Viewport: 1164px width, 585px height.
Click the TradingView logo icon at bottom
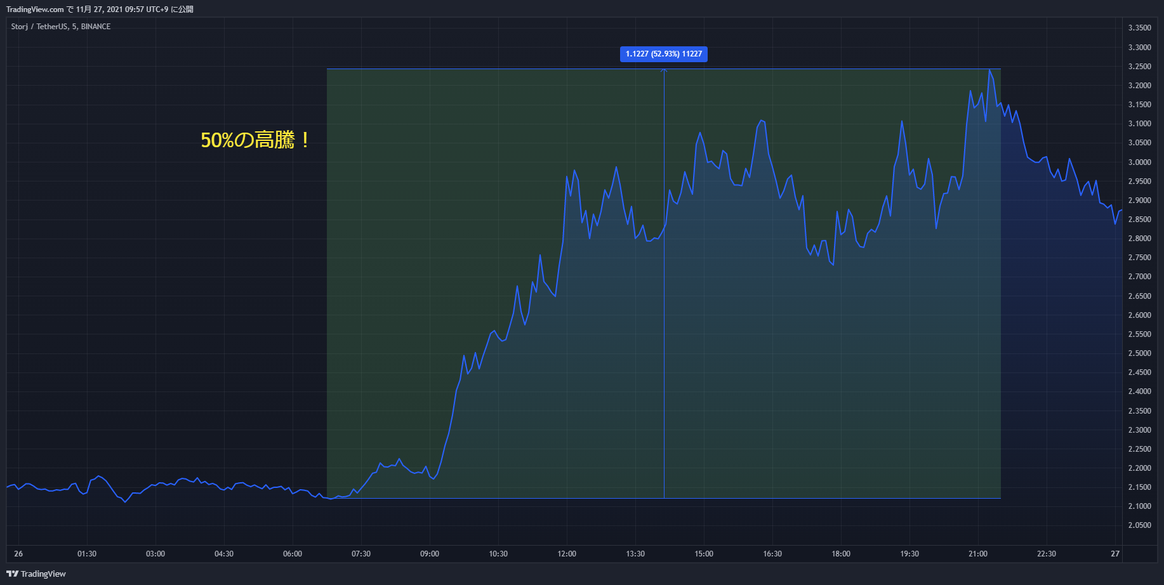pos(12,574)
